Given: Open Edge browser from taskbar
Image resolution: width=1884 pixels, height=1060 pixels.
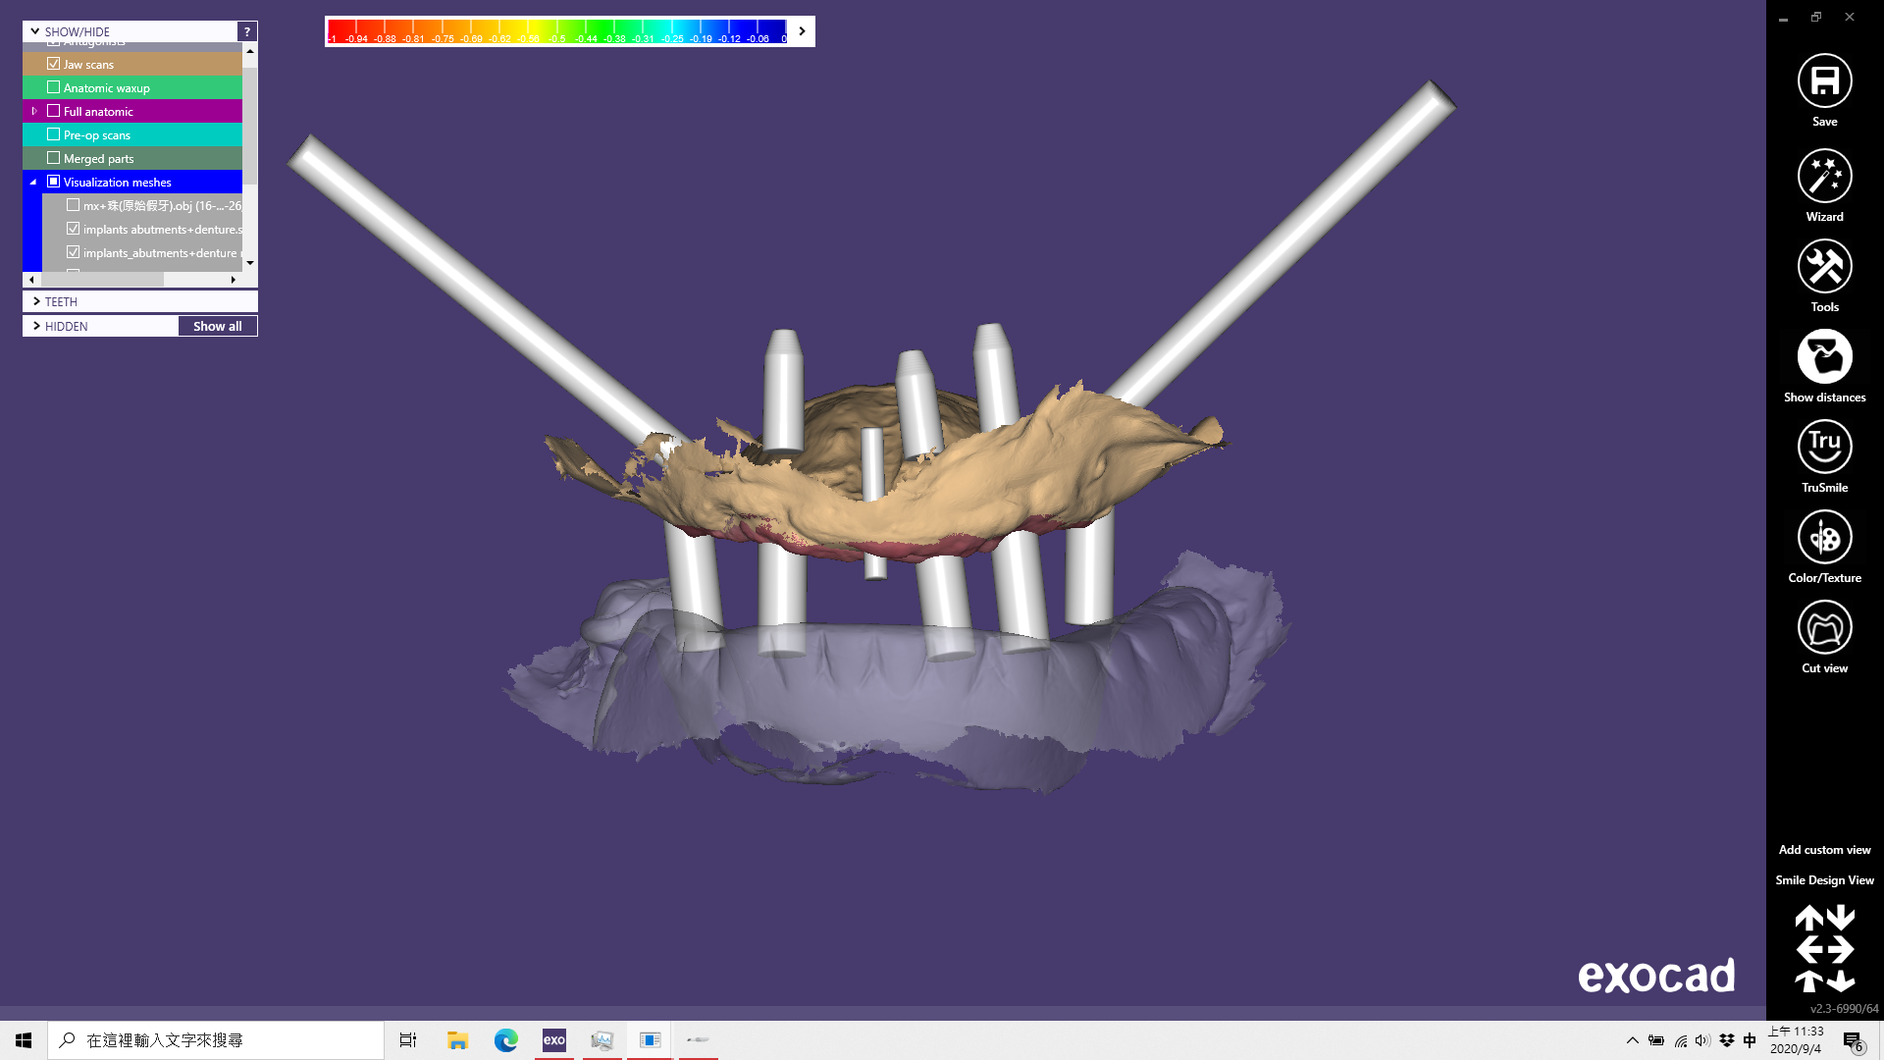Looking at the screenshot, I should [x=505, y=1040].
